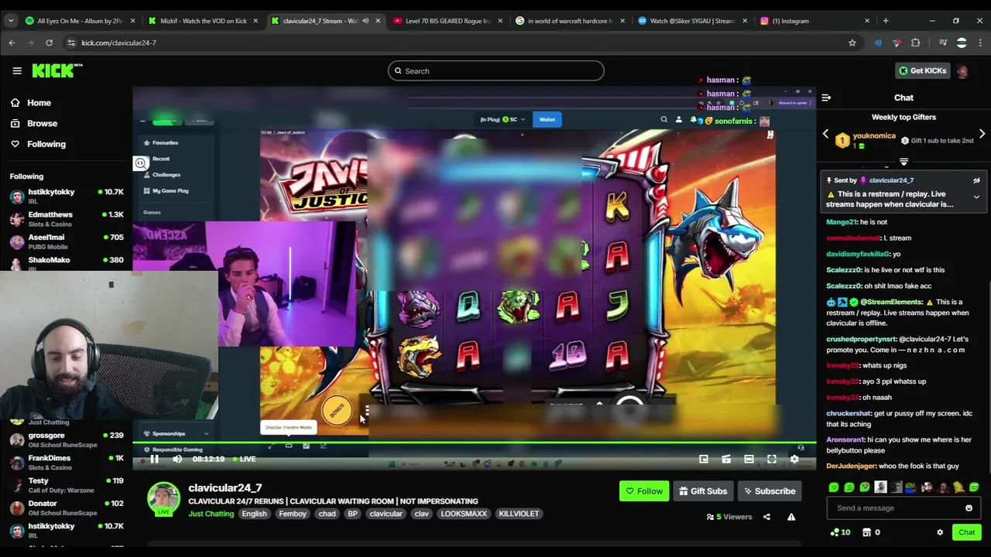Collapse the chat panel
991x557 pixels.
point(826,97)
